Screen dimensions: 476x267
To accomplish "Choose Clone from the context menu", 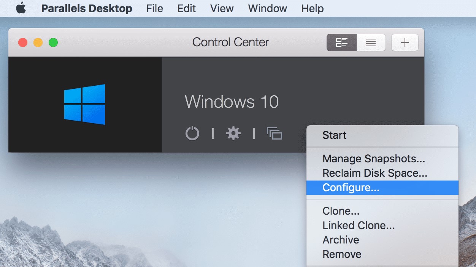I will 382,211.
